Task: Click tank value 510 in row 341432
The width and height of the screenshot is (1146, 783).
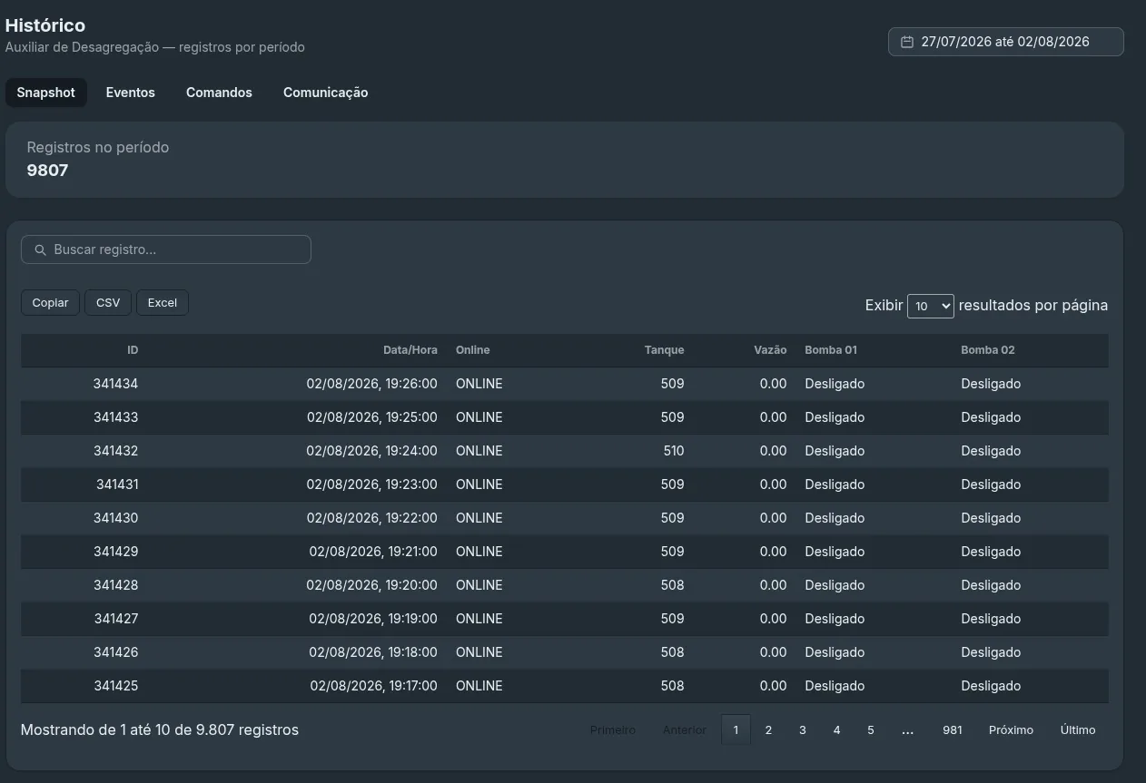Action: 674,451
